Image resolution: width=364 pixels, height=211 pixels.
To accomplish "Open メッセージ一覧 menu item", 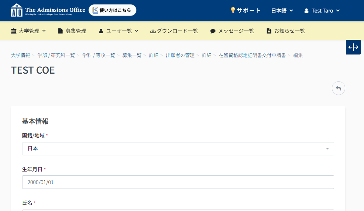I will (232, 31).
